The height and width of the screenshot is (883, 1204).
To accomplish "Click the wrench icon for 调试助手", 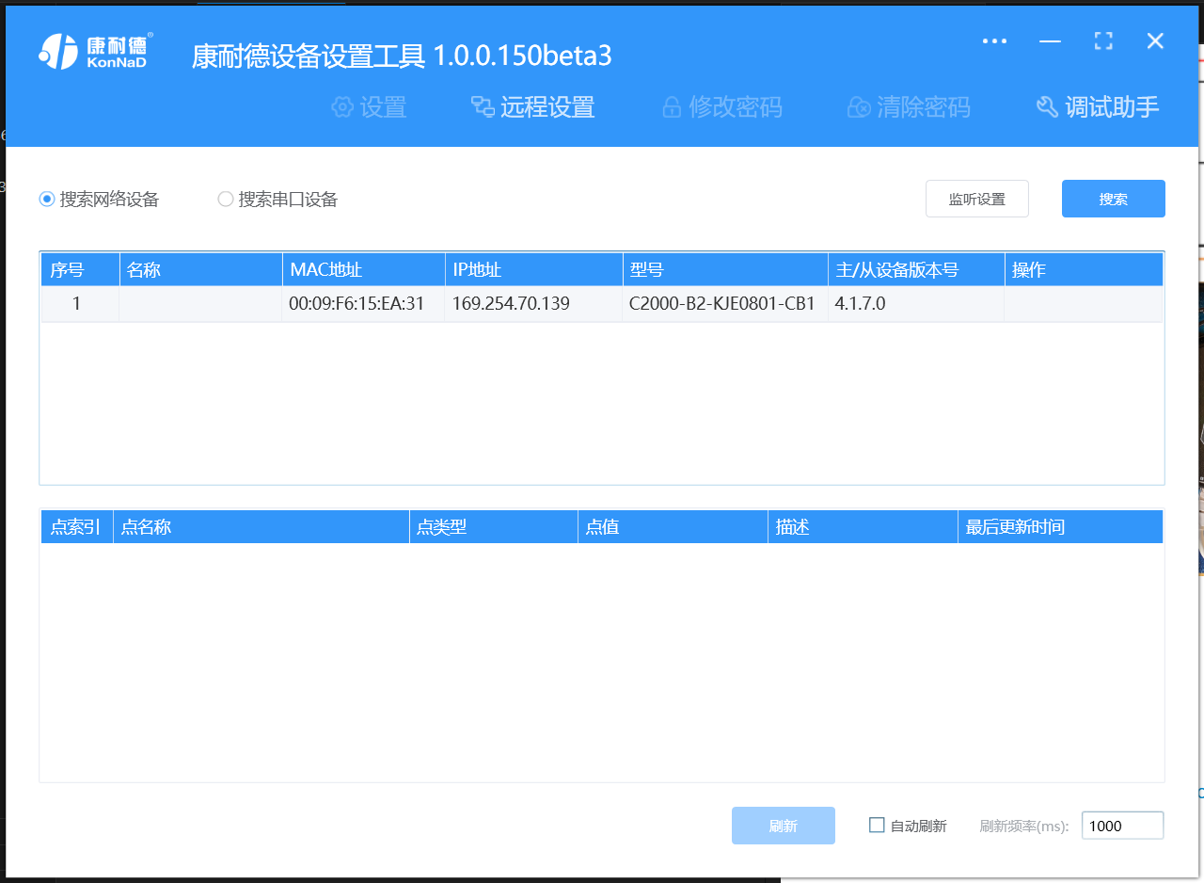I will [x=1047, y=107].
